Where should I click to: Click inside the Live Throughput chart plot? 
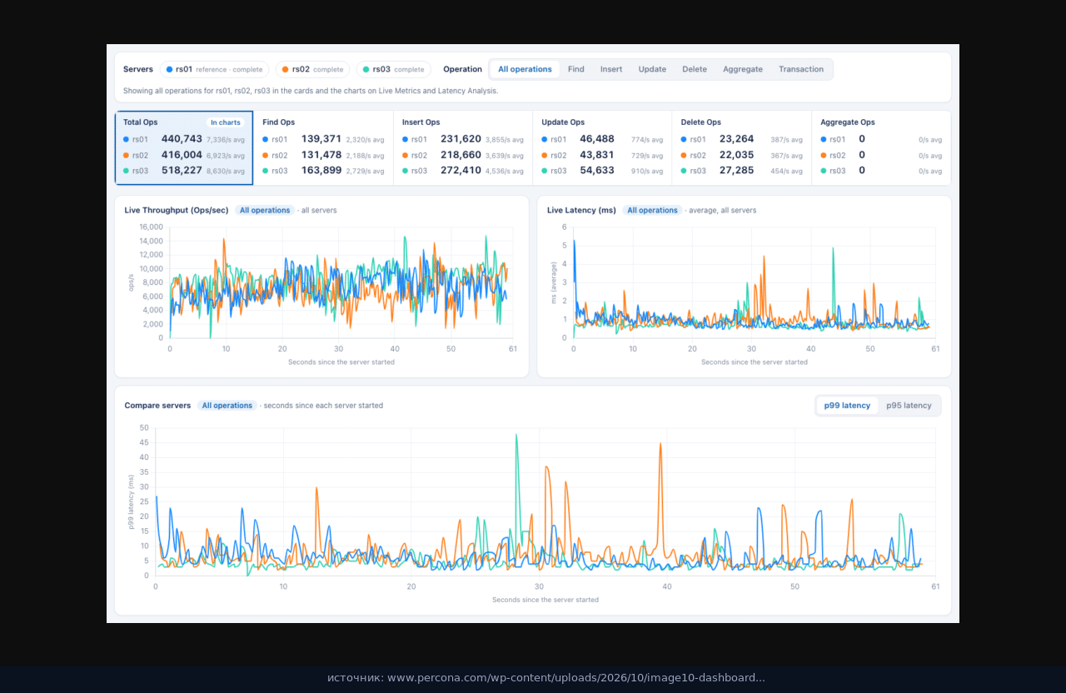tap(341, 282)
